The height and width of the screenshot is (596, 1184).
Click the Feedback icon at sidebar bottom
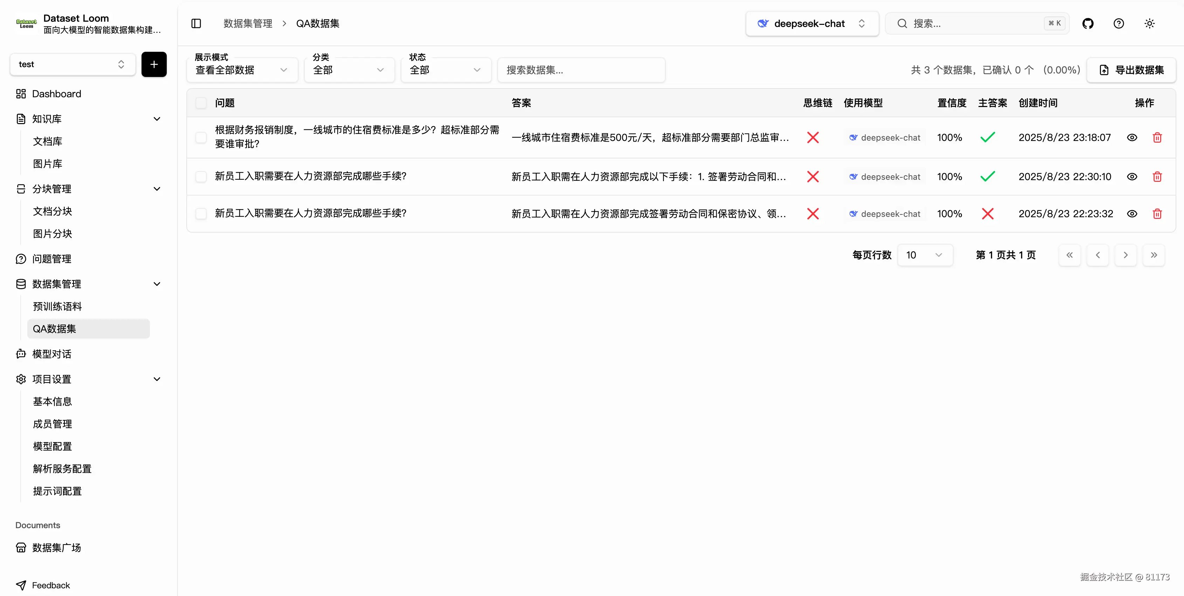click(22, 585)
